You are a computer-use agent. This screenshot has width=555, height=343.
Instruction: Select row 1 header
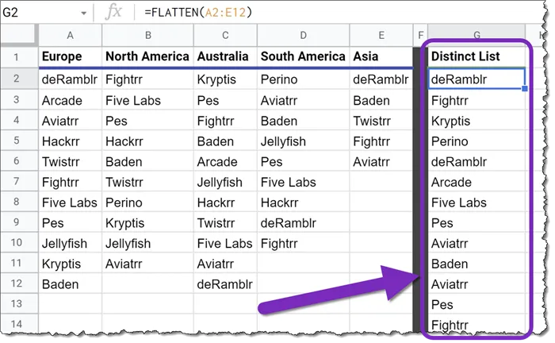(x=19, y=56)
